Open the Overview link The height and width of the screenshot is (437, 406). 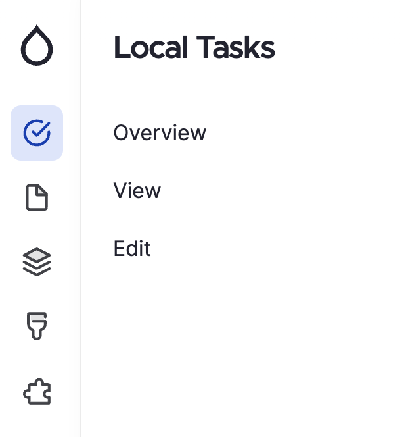[x=160, y=133]
